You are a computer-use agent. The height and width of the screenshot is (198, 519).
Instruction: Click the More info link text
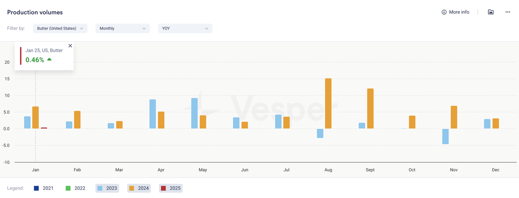(459, 12)
